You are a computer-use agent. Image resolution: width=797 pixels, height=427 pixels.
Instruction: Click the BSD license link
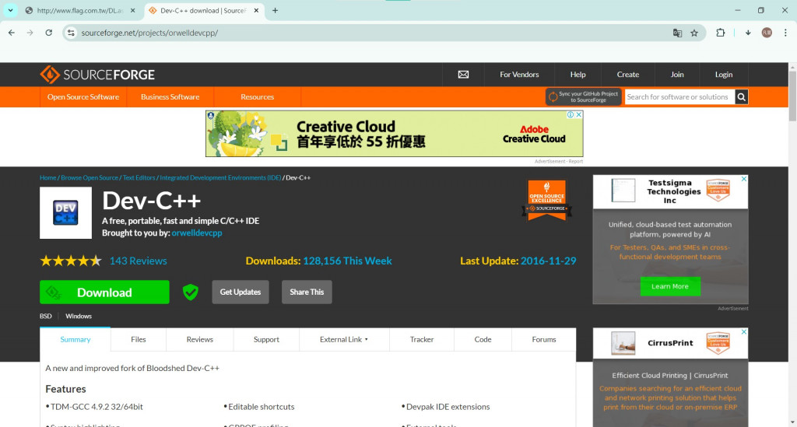[x=46, y=316]
